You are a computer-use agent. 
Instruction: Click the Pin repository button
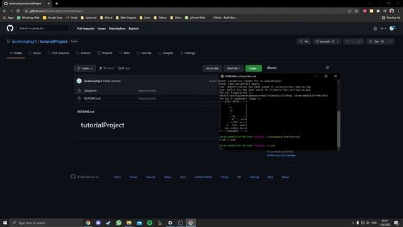[304, 42]
